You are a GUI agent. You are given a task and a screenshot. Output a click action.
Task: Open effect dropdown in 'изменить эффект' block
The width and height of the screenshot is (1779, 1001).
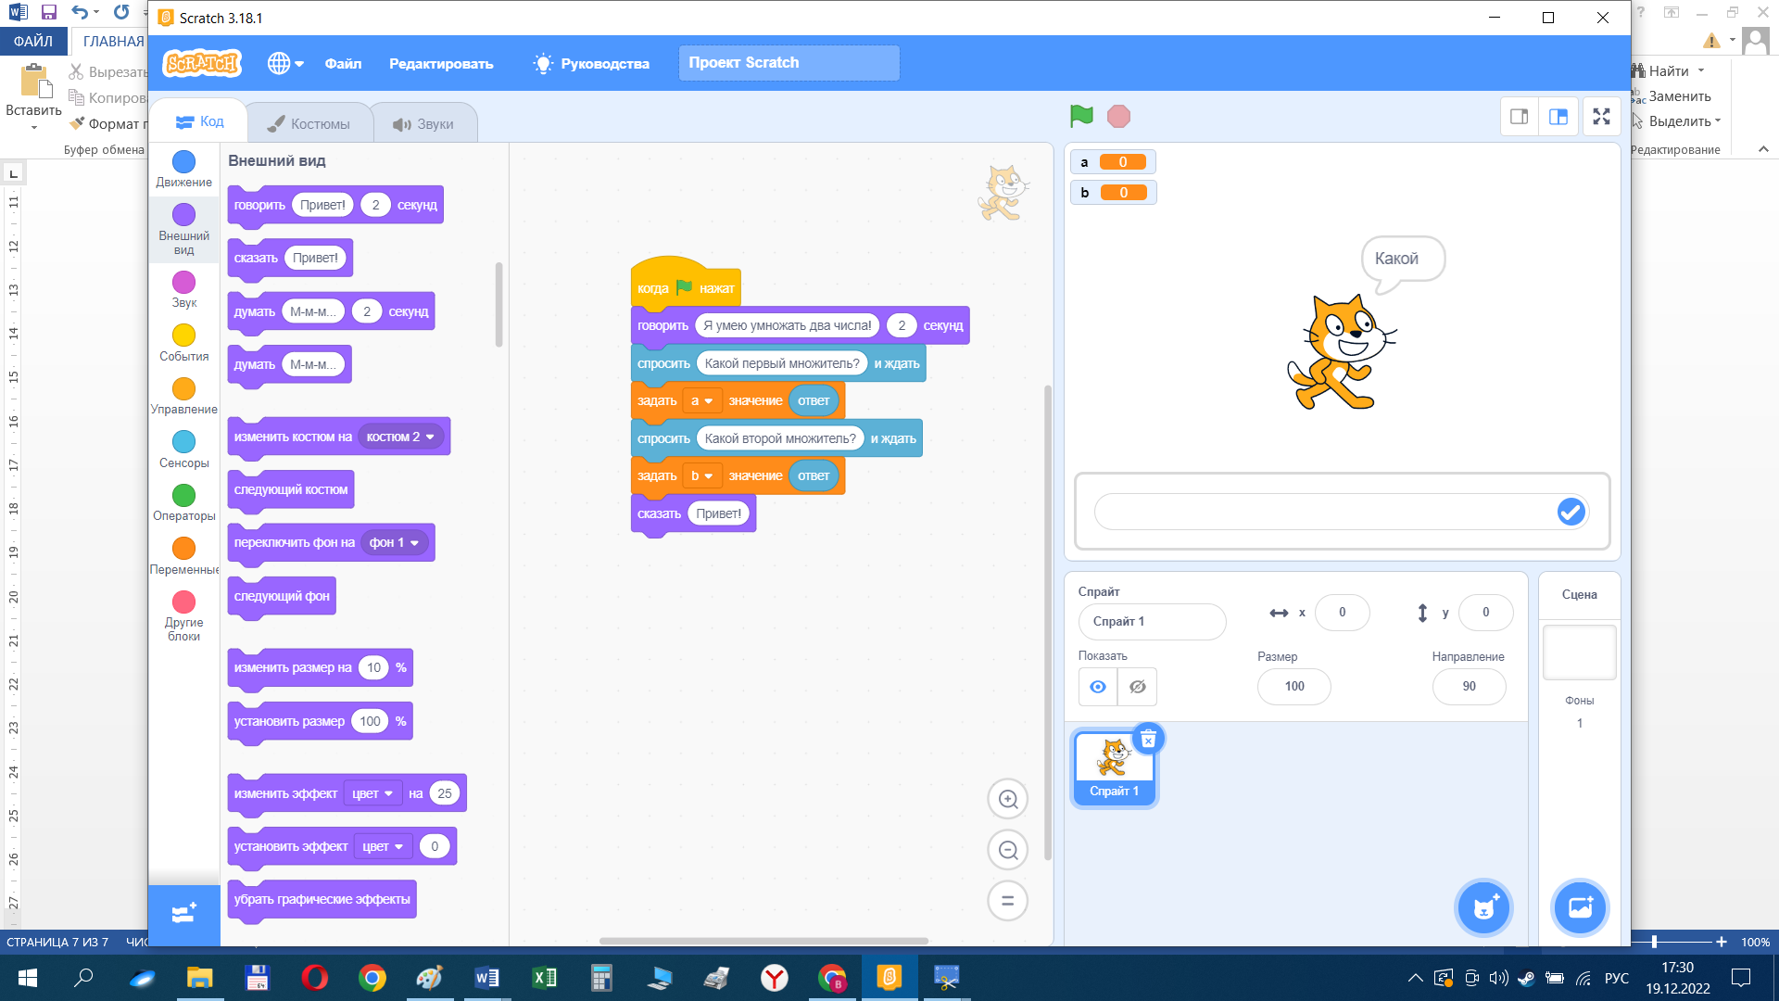[372, 793]
